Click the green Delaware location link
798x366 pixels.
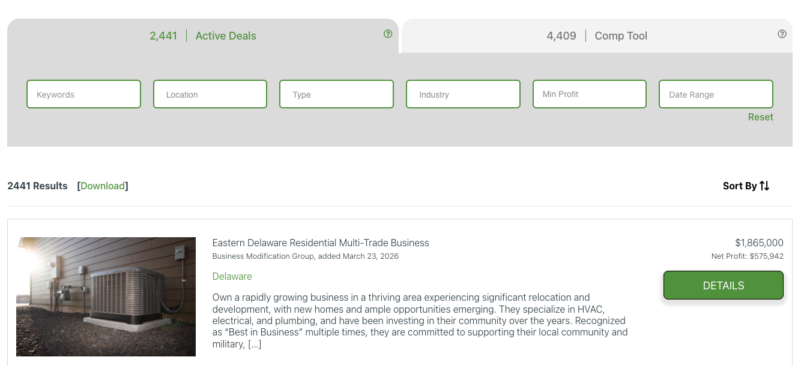click(232, 276)
